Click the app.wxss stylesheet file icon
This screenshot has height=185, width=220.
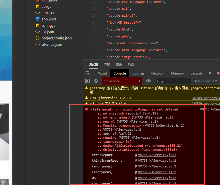coord(37,19)
